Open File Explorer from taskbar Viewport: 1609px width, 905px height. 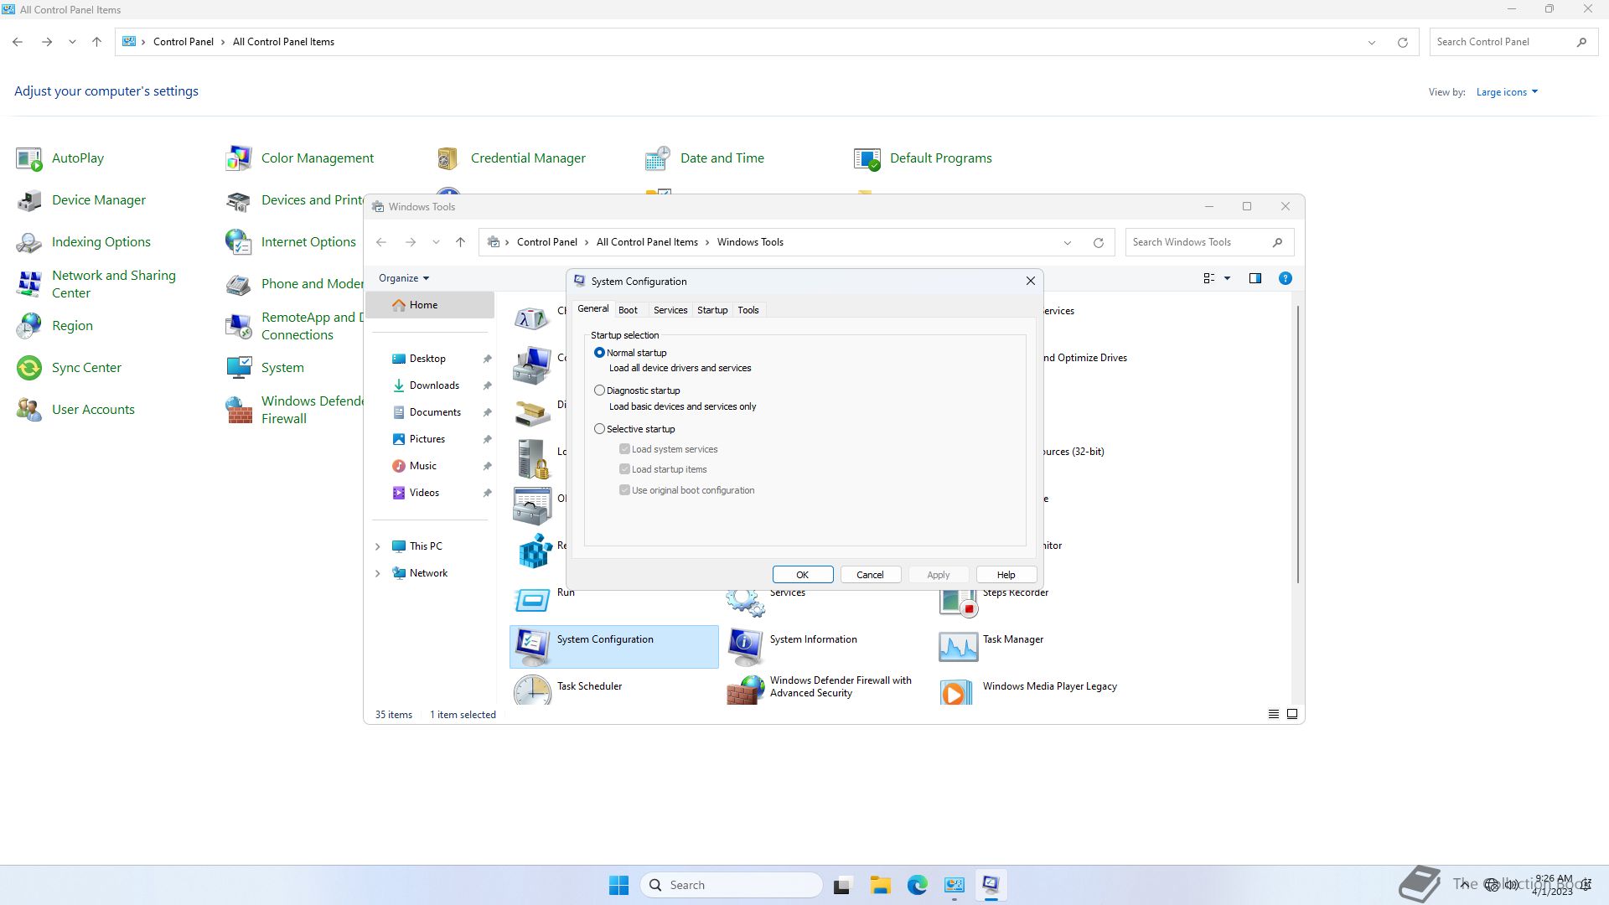tap(880, 885)
